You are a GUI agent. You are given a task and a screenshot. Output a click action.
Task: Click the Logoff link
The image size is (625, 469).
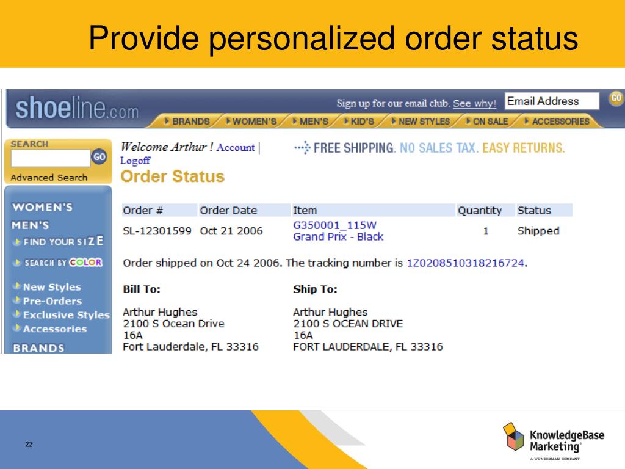[135, 161]
